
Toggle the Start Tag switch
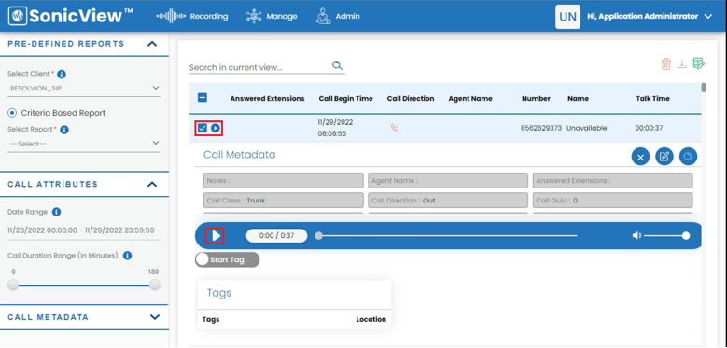[227, 259]
